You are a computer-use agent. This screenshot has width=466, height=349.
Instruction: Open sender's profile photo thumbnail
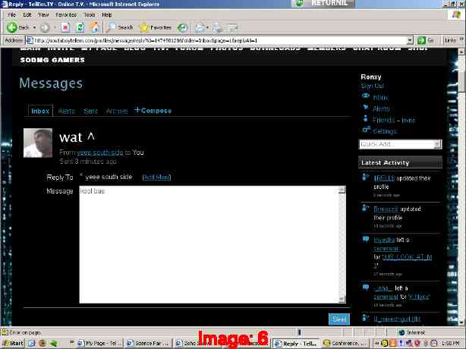click(38, 143)
